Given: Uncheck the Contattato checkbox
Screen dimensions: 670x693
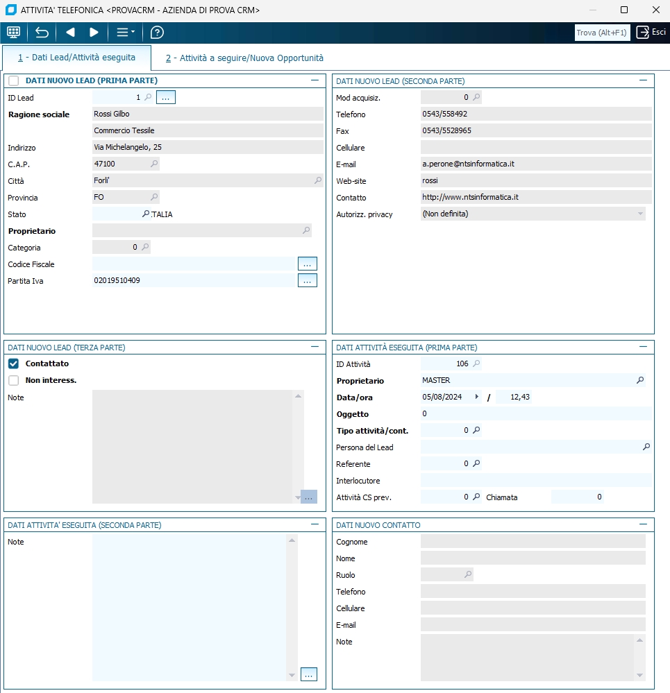Looking at the screenshot, I should click(x=14, y=363).
